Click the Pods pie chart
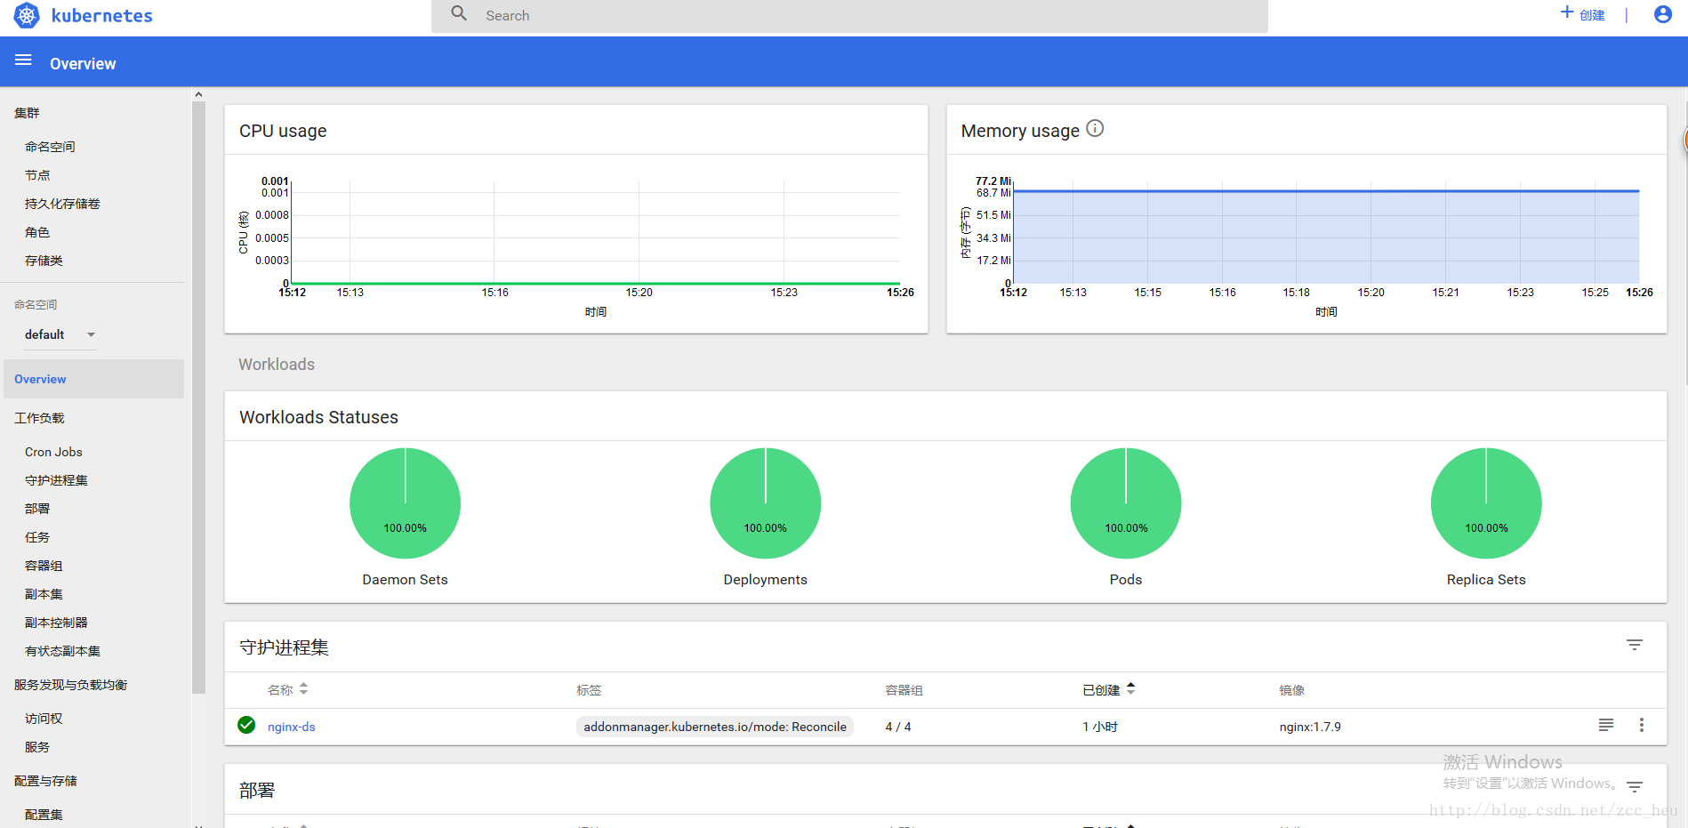The image size is (1688, 828). 1126,503
